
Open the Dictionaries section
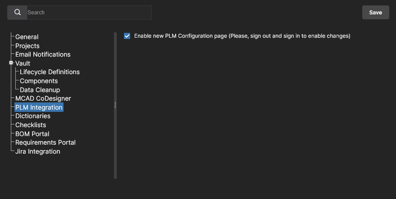pos(33,116)
